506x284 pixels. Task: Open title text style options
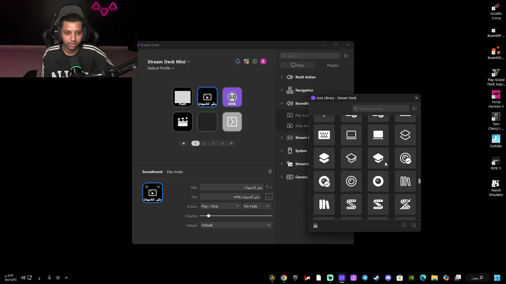(268, 187)
